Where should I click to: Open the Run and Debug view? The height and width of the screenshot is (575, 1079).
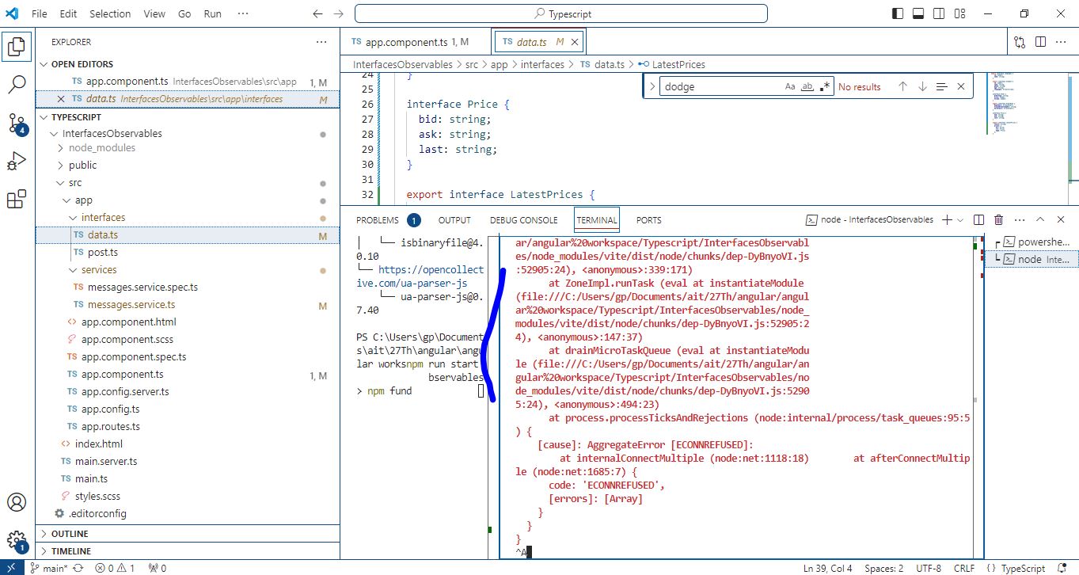(x=17, y=162)
